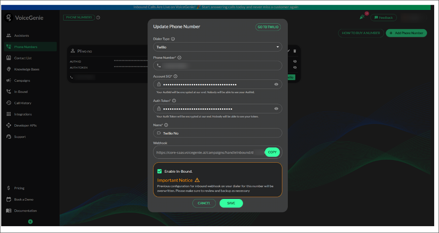Delete the Plivo no phone number

pyautogui.click(x=295, y=51)
